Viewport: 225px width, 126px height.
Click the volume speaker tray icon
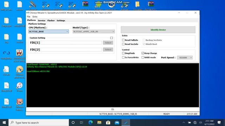201,122
